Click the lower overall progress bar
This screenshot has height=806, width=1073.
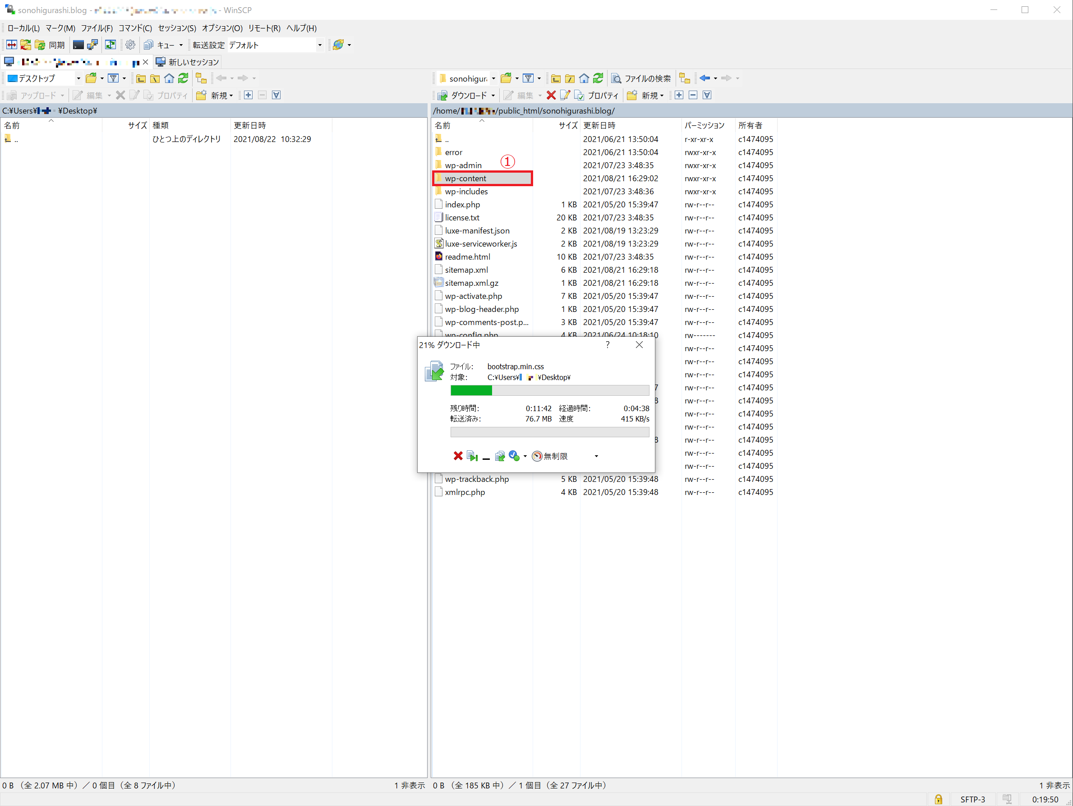tap(550, 432)
